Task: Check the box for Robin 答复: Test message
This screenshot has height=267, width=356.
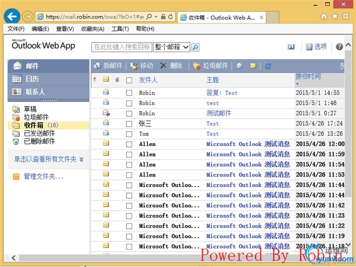Action: [129, 93]
